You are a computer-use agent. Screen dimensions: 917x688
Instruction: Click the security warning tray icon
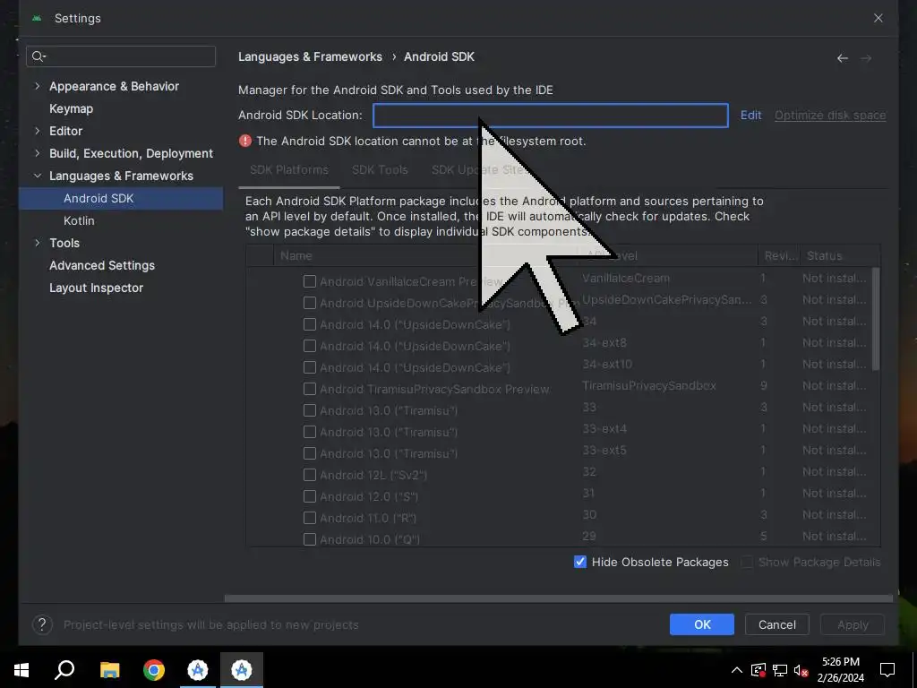pyautogui.click(x=758, y=670)
